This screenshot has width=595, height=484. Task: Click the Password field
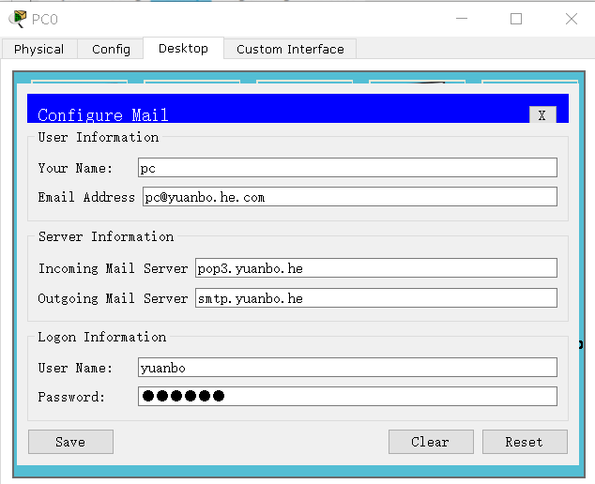pos(347,397)
